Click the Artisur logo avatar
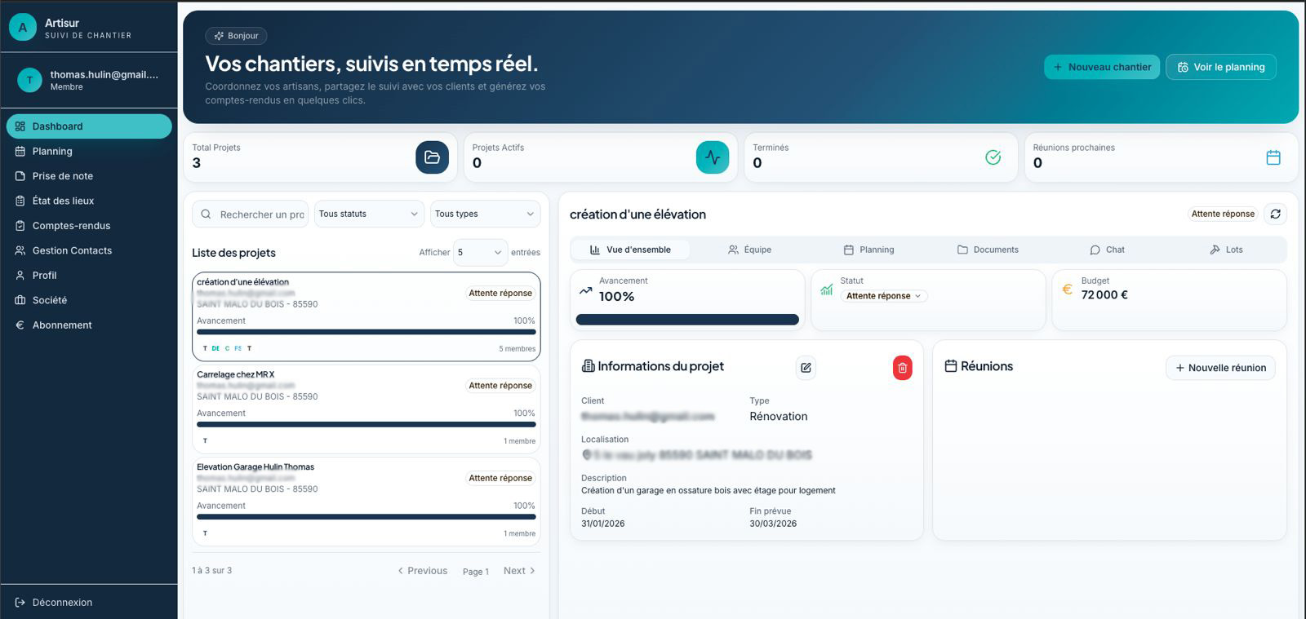The height and width of the screenshot is (619, 1306). (x=23, y=28)
